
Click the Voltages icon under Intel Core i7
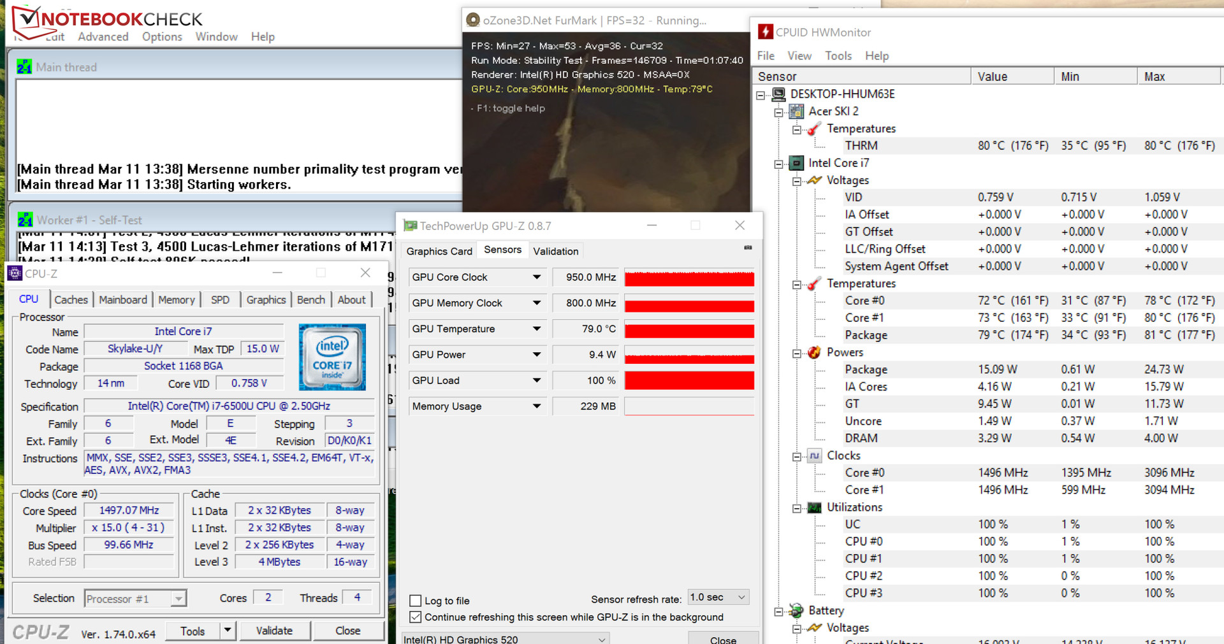coord(814,180)
